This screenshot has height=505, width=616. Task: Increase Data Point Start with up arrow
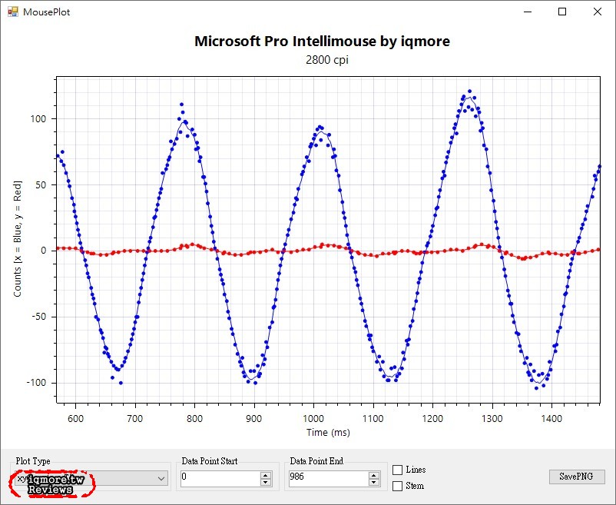click(x=266, y=475)
